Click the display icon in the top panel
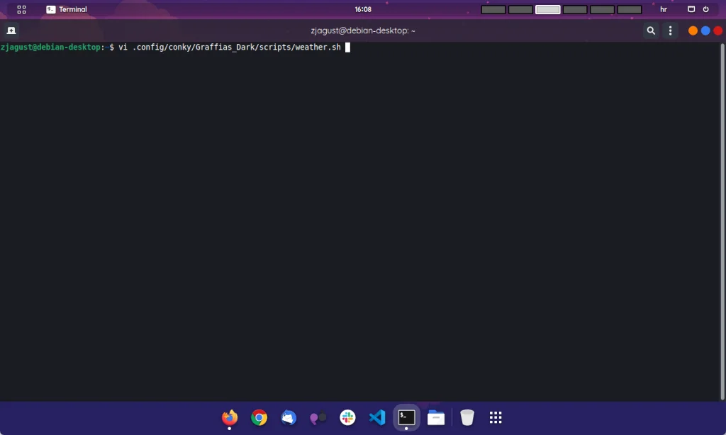Viewport: 726px width, 435px height. click(x=691, y=9)
